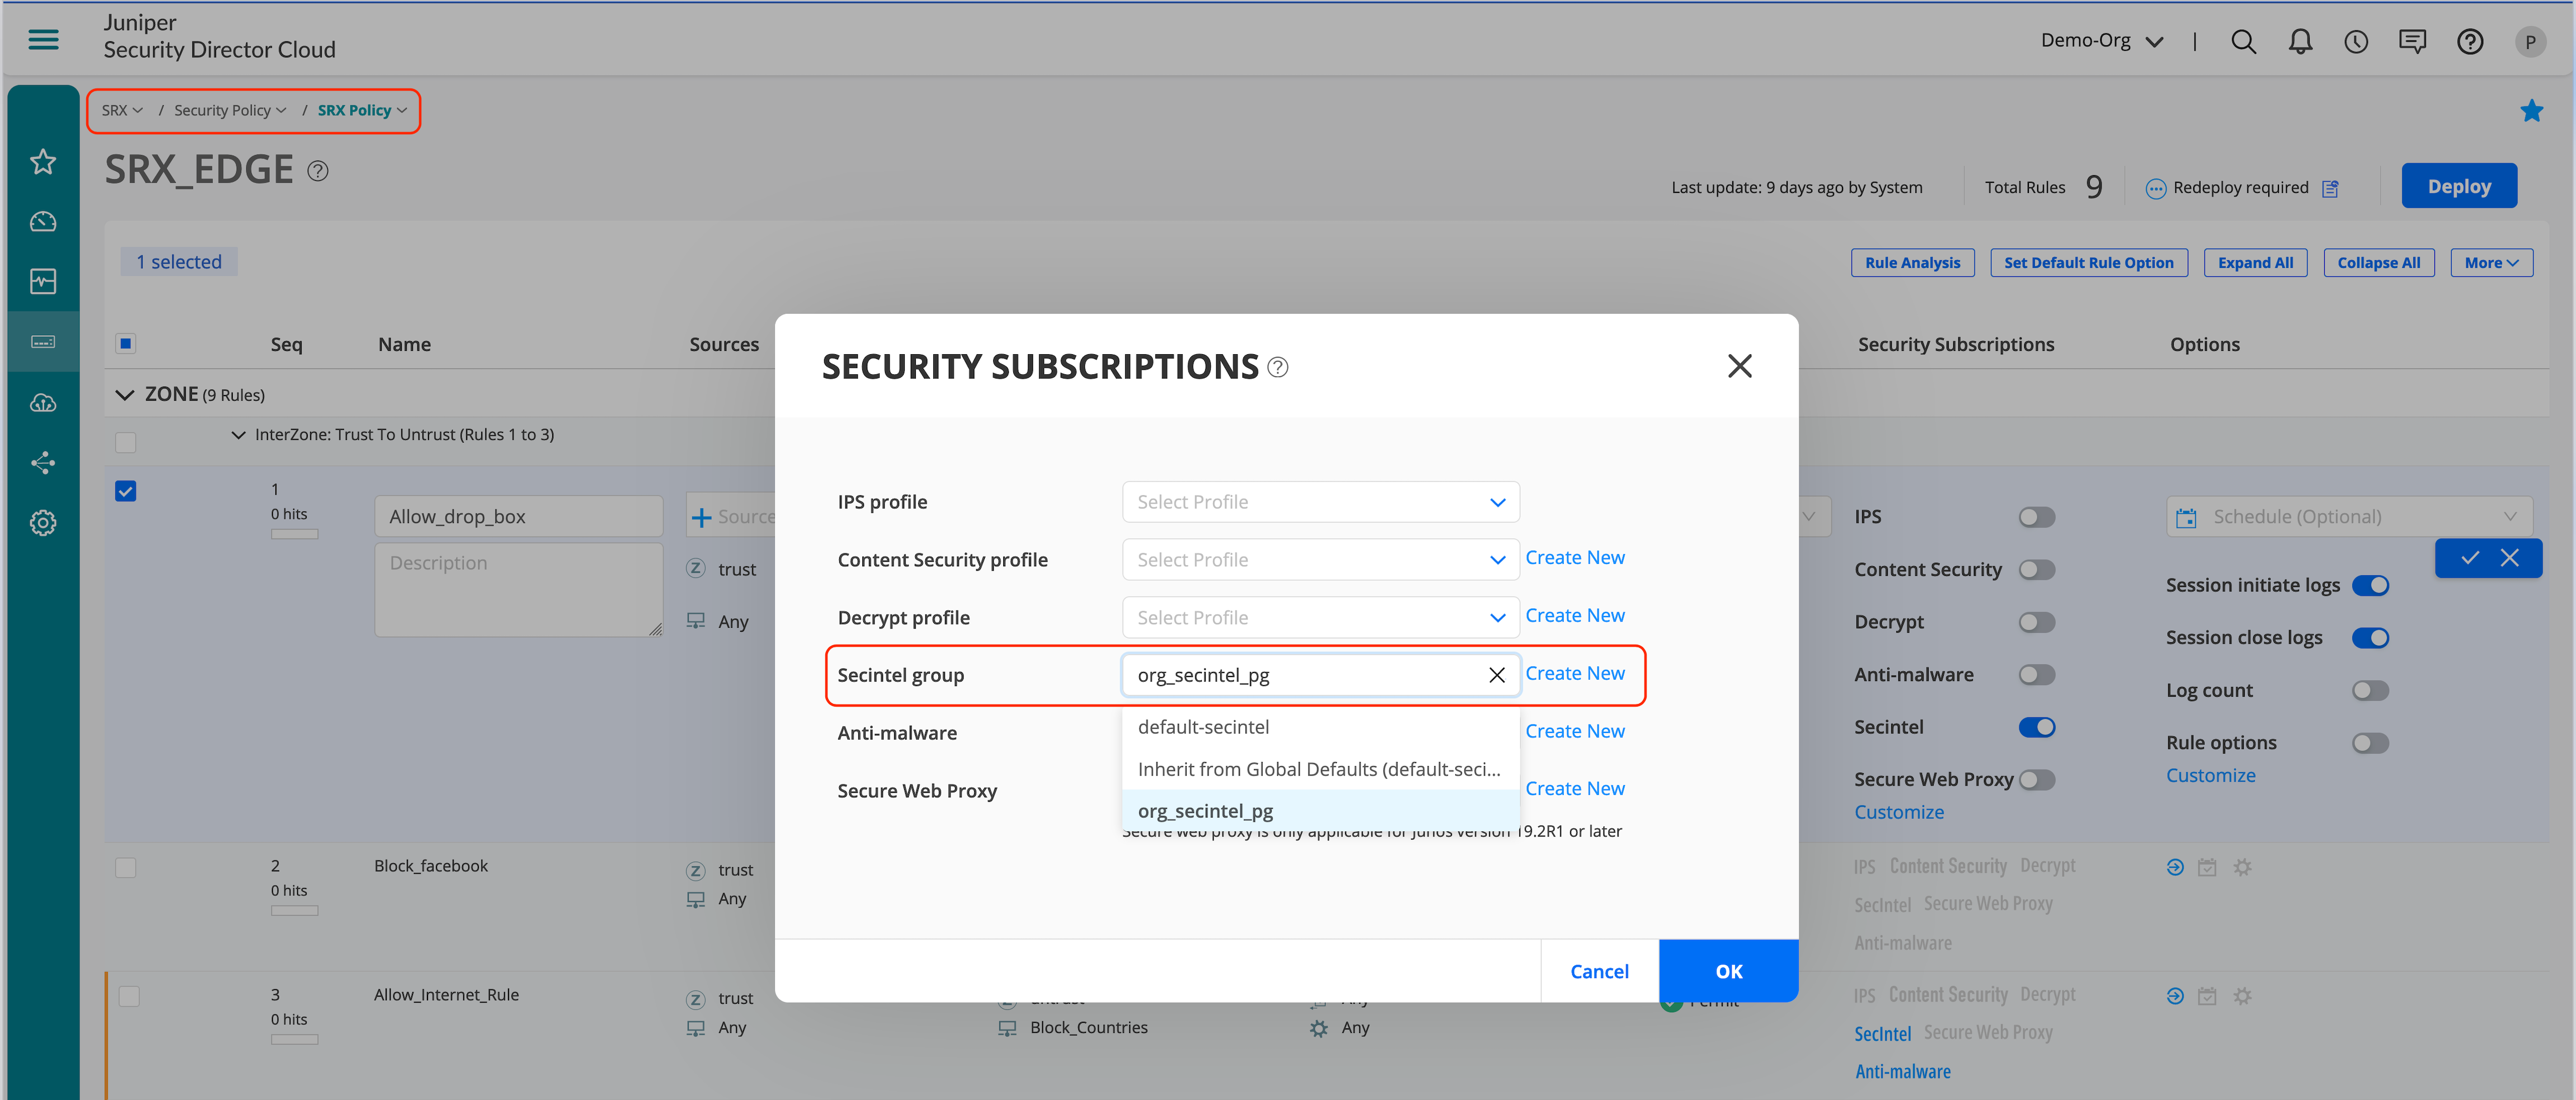2576x1100 pixels.
Task: Open the hamburger navigation menu
Action: coord(43,39)
